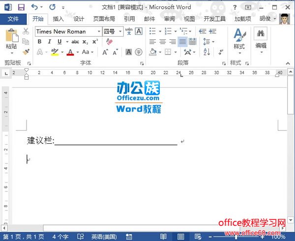Screen dimensions: 295x241
Task: Click the Web Layout view icon
Action: click(198, 237)
